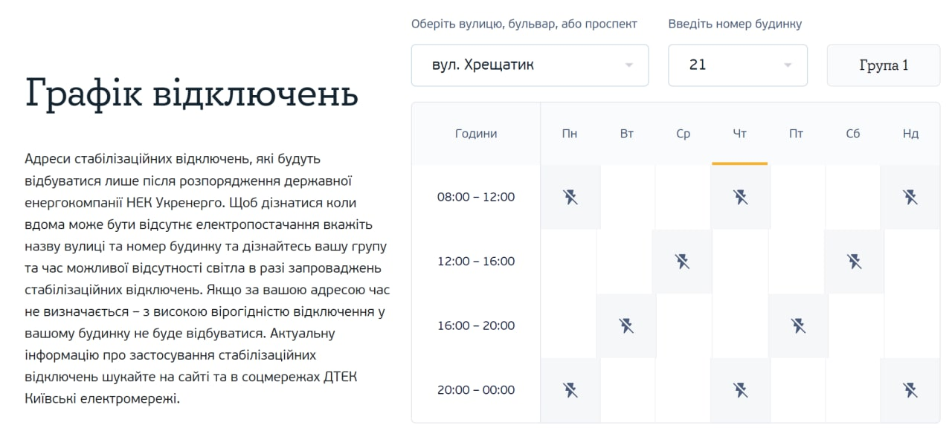
Task: Expand the house number dropdown arrow
Action: 788,65
